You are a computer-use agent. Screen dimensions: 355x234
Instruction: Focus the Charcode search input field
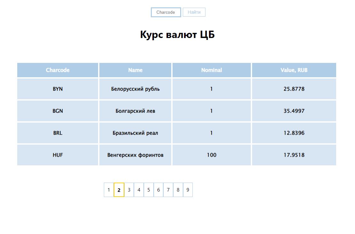pyautogui.click(x=166, y=12)
